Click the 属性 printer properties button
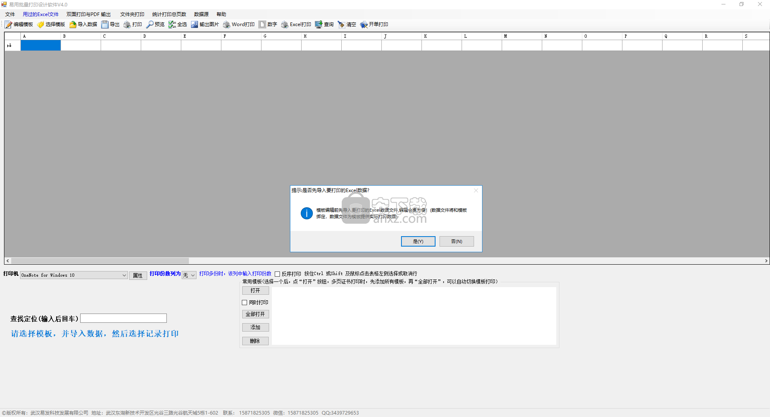This screenshot has height=417, width=770. pos(138,275)
